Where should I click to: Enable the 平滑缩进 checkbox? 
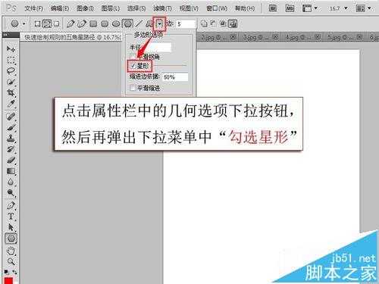tap(132, 88)
